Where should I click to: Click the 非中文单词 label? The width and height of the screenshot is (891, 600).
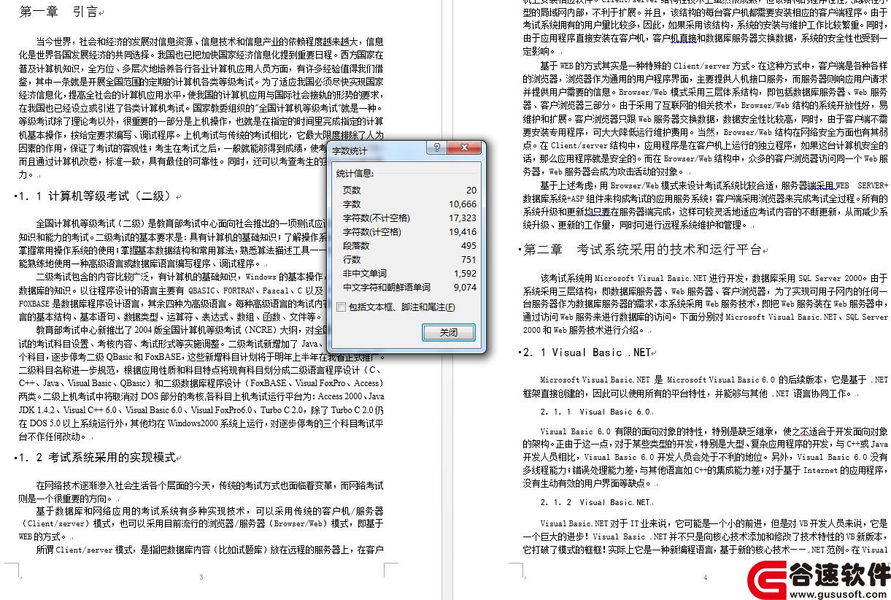click(x=365, y=273)
